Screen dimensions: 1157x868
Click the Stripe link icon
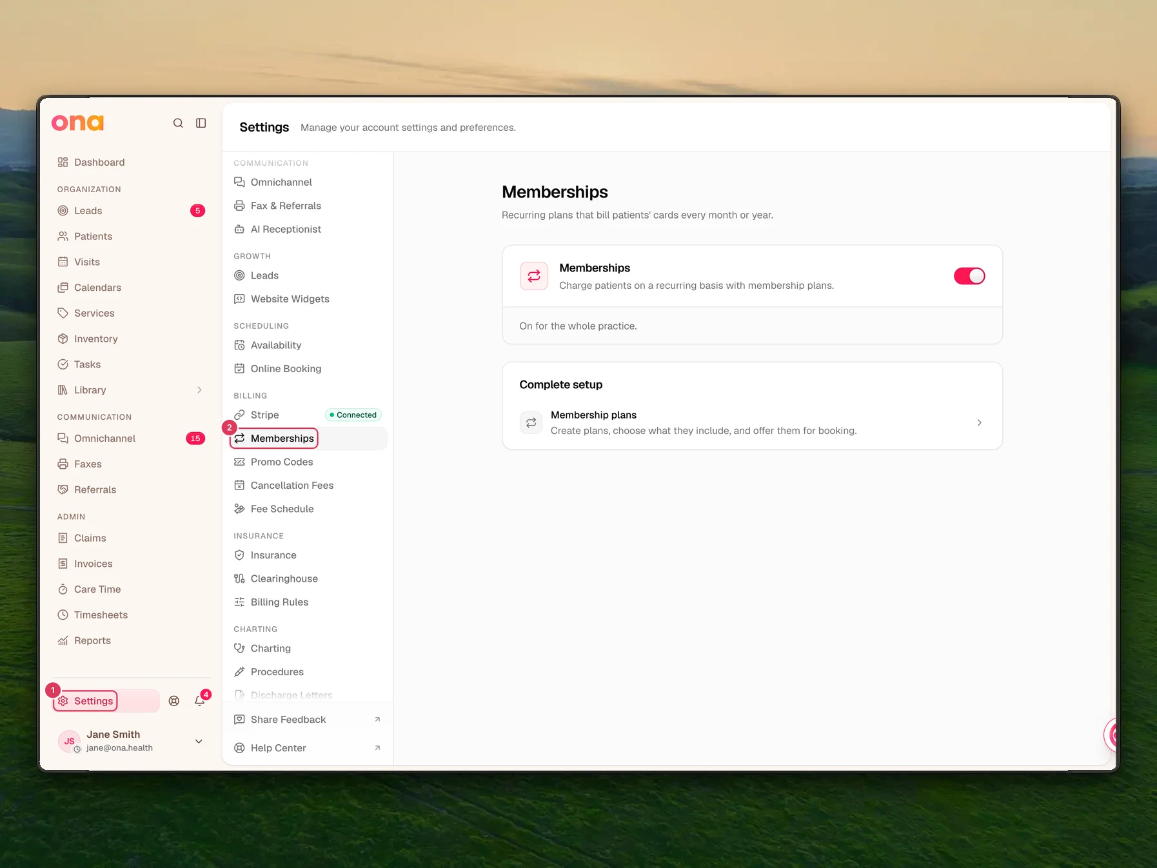point(239,415)
